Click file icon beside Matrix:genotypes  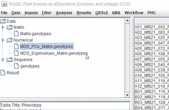(16, 34)
